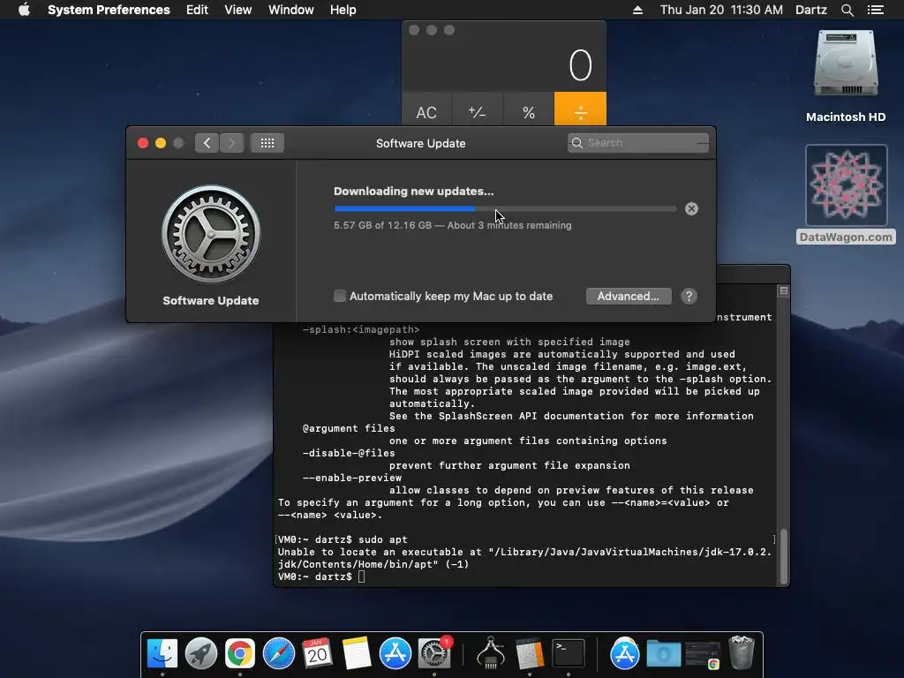Select DataWagon.com desktop icon
This screenshot has height=678, width=904.
click(x=846, y=194)
